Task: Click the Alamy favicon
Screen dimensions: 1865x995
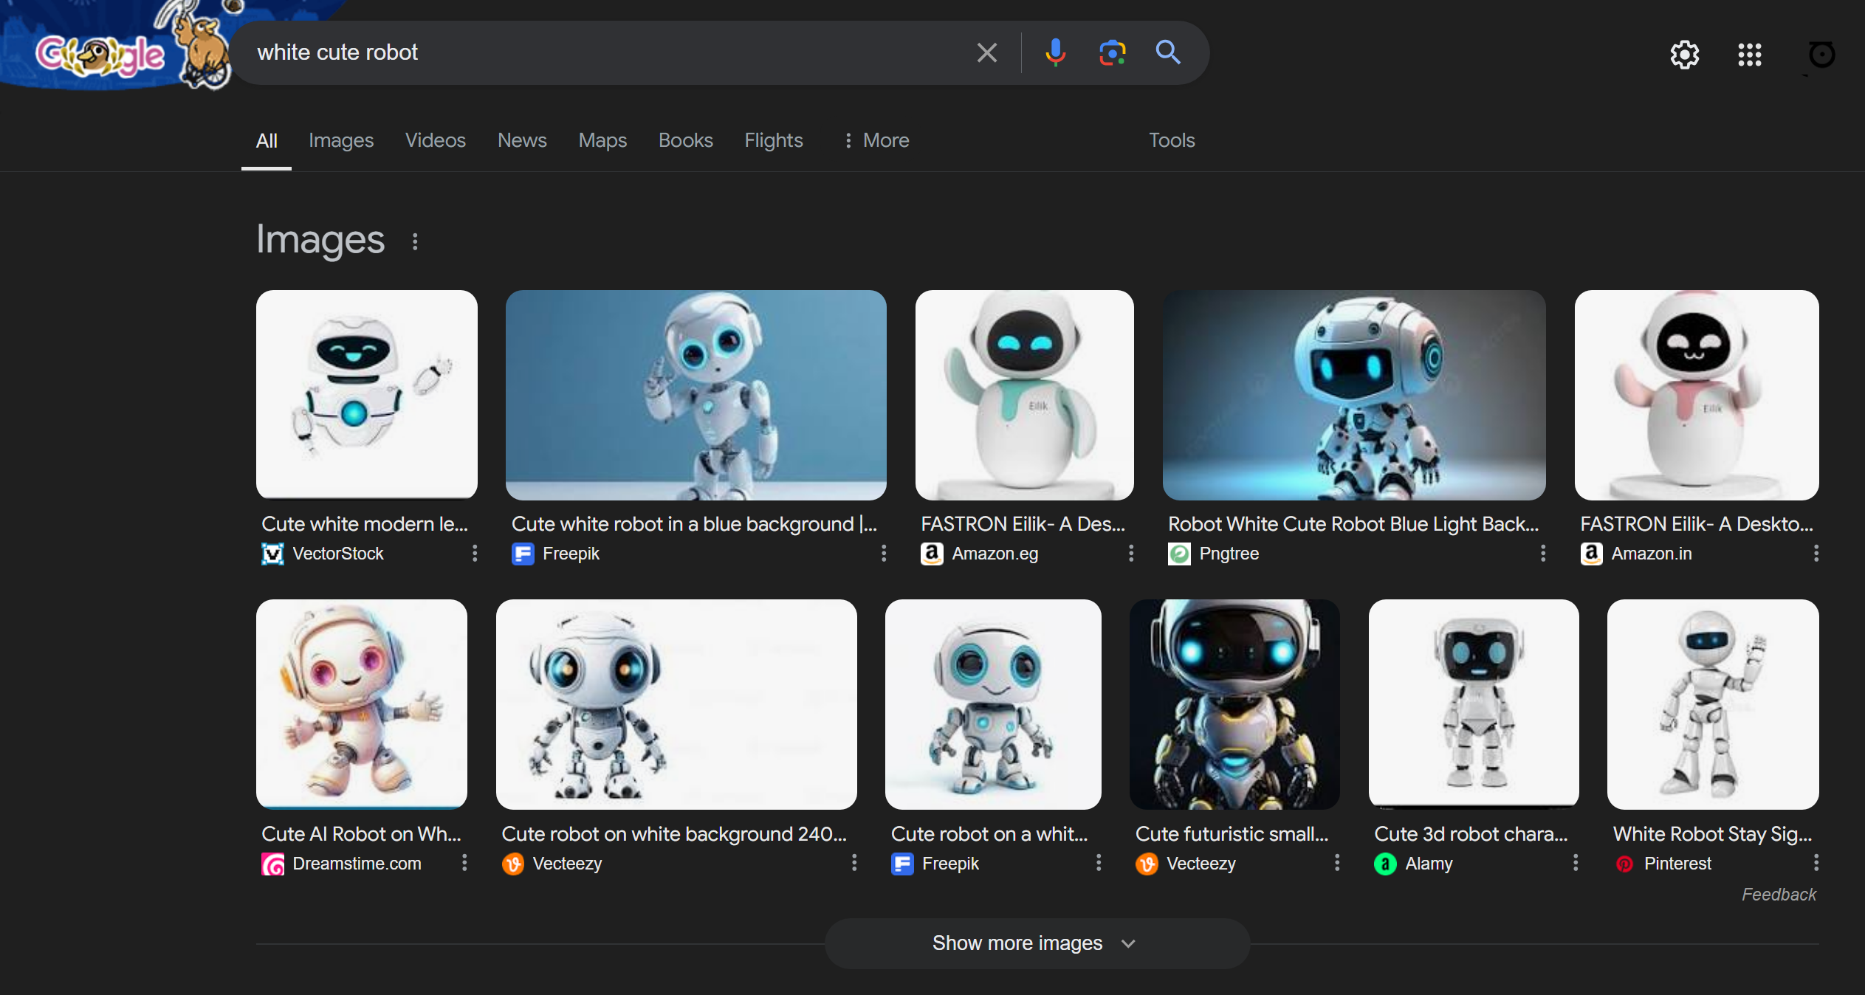Action: point(1385,864)
